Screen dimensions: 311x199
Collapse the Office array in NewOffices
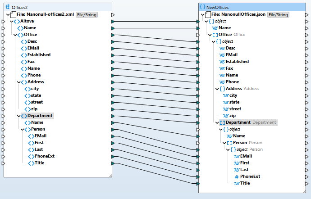click(x=210, y=35)
